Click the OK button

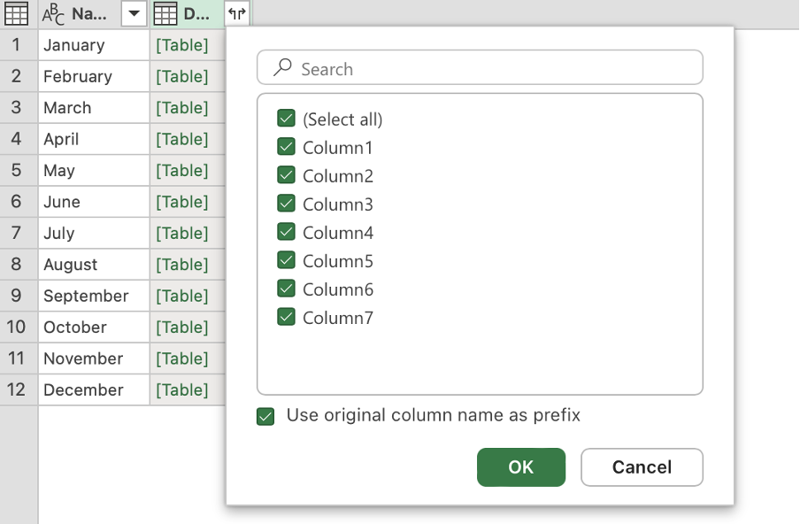[x=520, y=467]
